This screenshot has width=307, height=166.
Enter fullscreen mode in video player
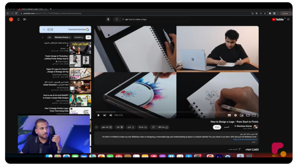coord(254,115)
